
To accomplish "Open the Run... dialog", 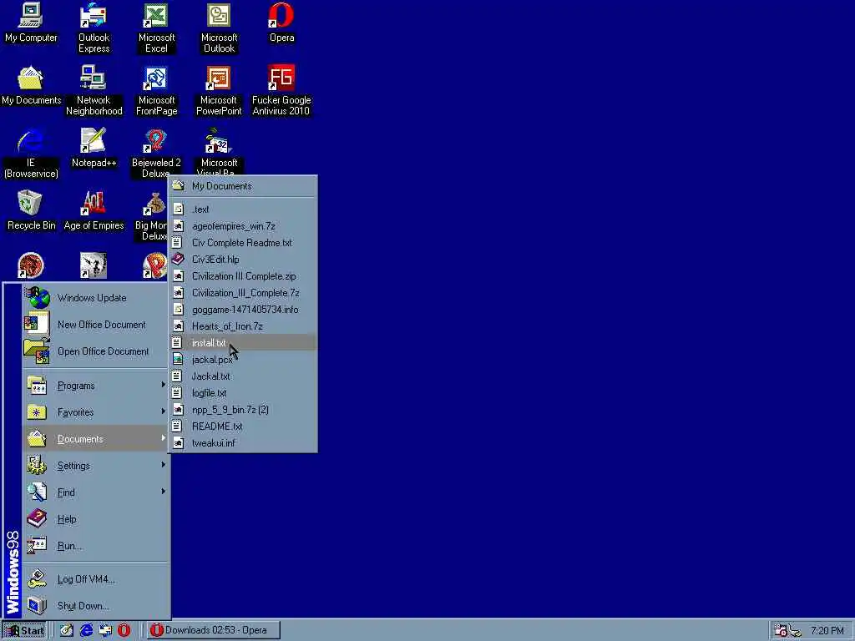I will pos(95,546).
